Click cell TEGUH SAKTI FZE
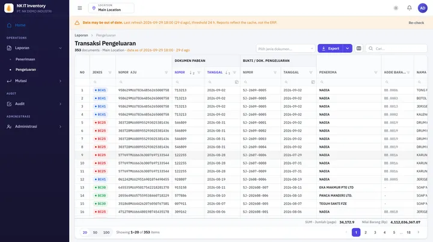Viewport: 433px width, 242px height. click(x=333, y=204)
